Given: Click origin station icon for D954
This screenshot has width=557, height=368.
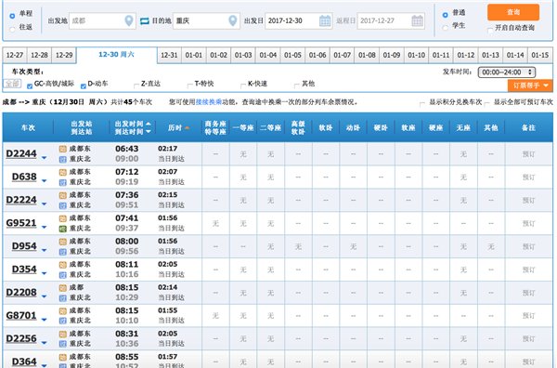Looking at the screenshot, I should 63,242.
